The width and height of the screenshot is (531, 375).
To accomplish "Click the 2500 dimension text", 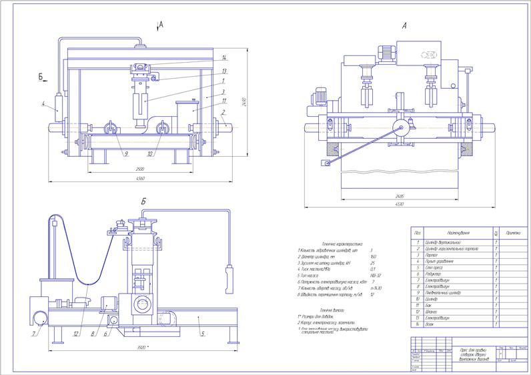I will (x=140, y=169).
